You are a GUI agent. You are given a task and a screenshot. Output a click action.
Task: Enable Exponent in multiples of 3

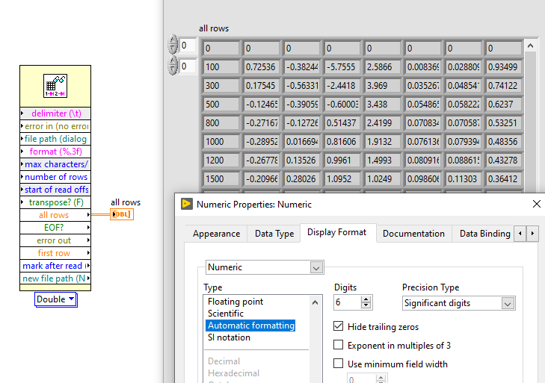pos(339,345)
